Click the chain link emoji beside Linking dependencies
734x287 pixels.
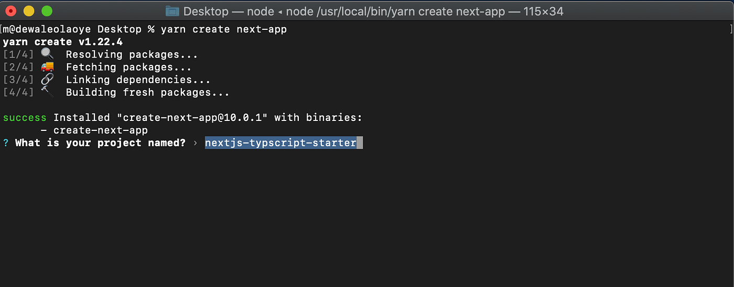(x=47, y=80)
